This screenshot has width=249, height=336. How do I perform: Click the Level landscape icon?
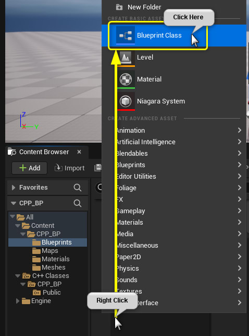point(126,57)
